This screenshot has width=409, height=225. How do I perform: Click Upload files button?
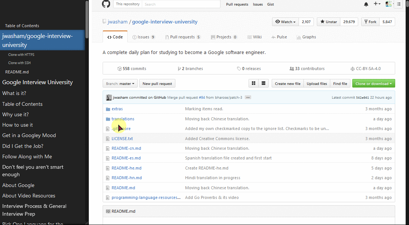click(x=317, y=83)
